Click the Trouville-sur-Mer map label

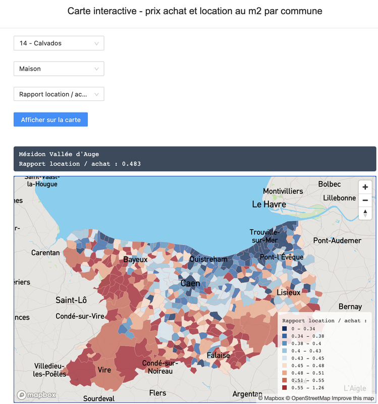pos(265,236)
